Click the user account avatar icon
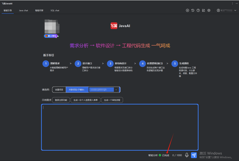Screen dimensions: 239x161 [x=218, y=10]
